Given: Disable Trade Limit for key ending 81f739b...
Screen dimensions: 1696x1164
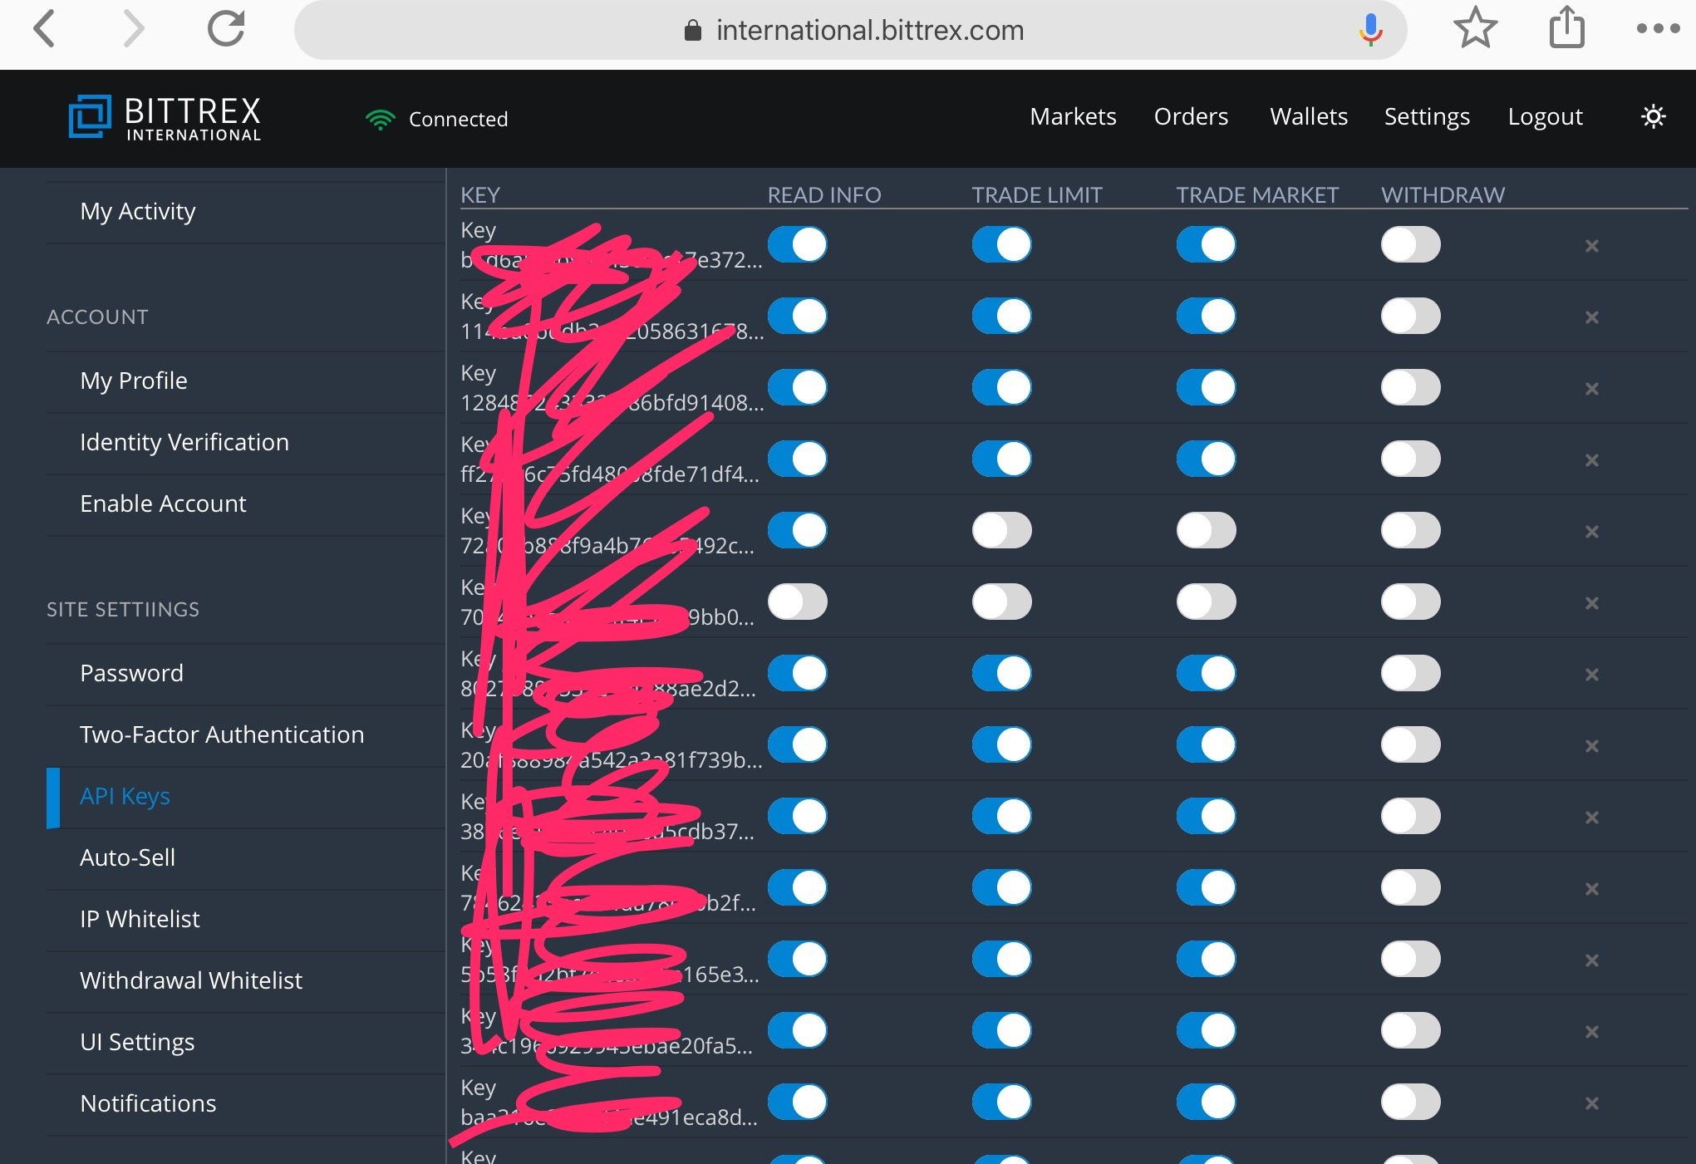Looking at the screenshot, I should coord(1002,744).
